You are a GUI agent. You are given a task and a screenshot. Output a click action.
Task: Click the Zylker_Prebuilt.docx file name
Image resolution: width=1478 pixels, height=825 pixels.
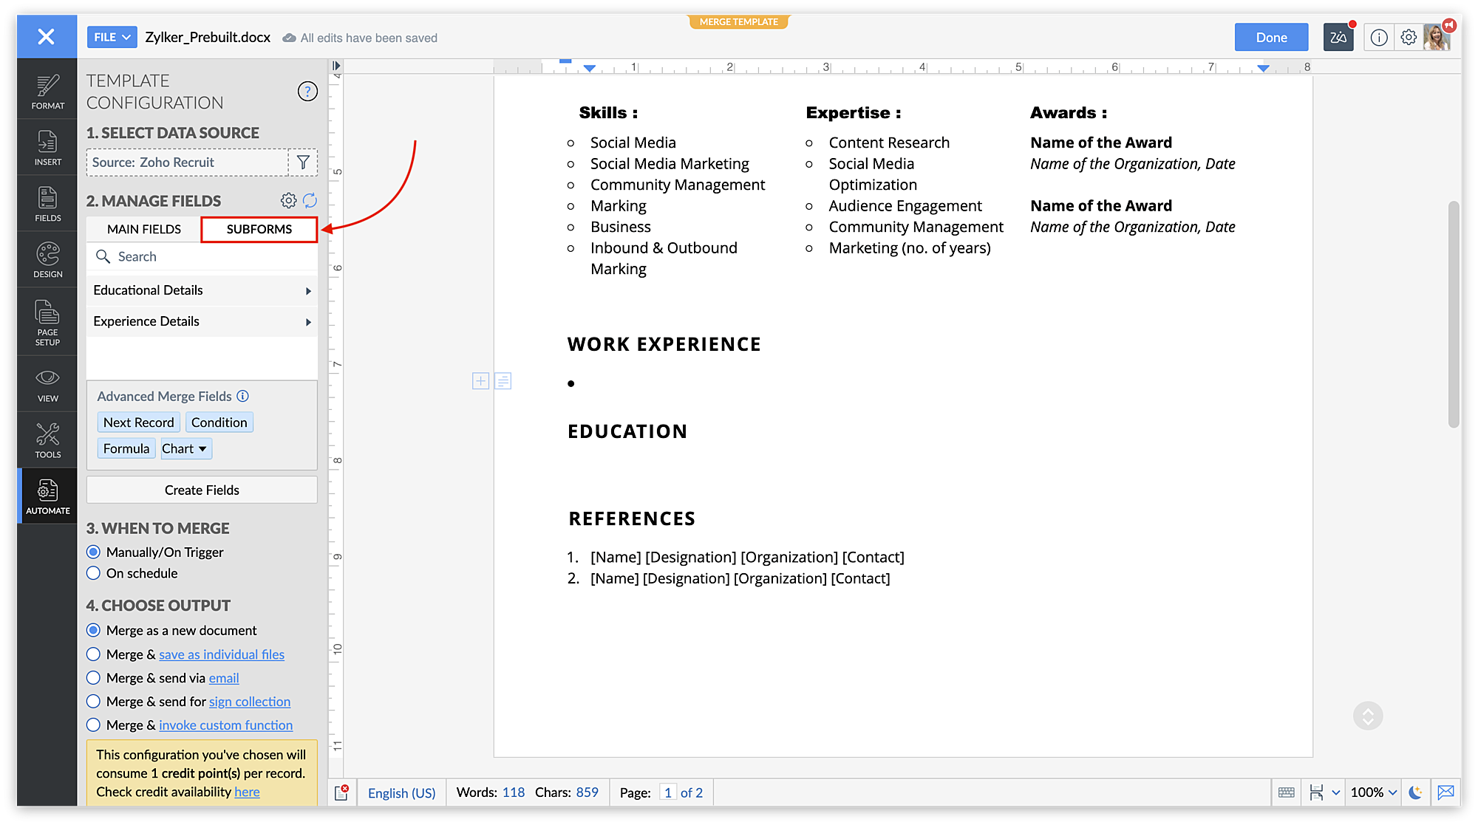click(208, 37)
